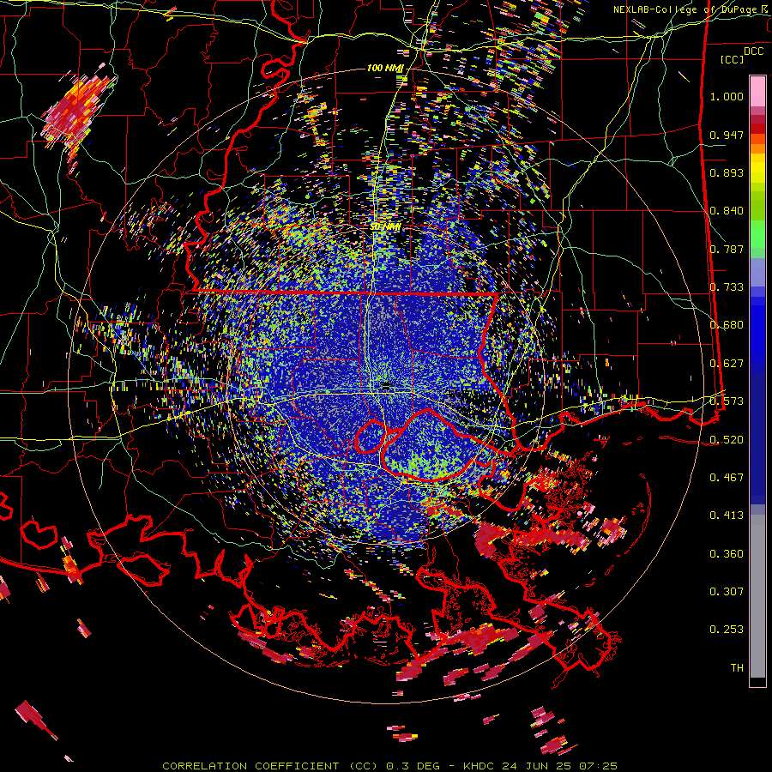Select the 0.947 scale value
The image size is (772, 772).
pos(727,135)
